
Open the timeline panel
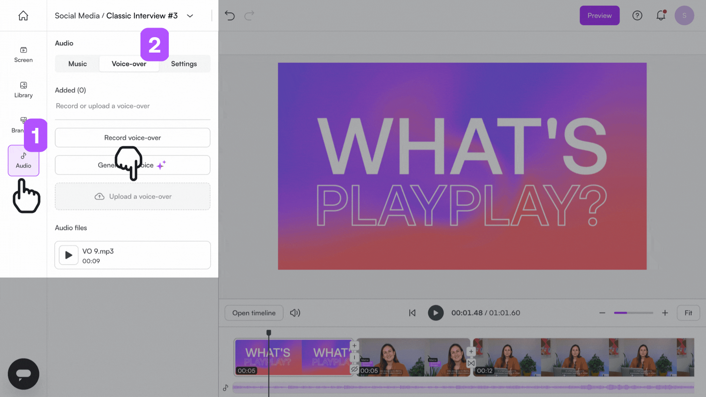(x=254, y=313)
